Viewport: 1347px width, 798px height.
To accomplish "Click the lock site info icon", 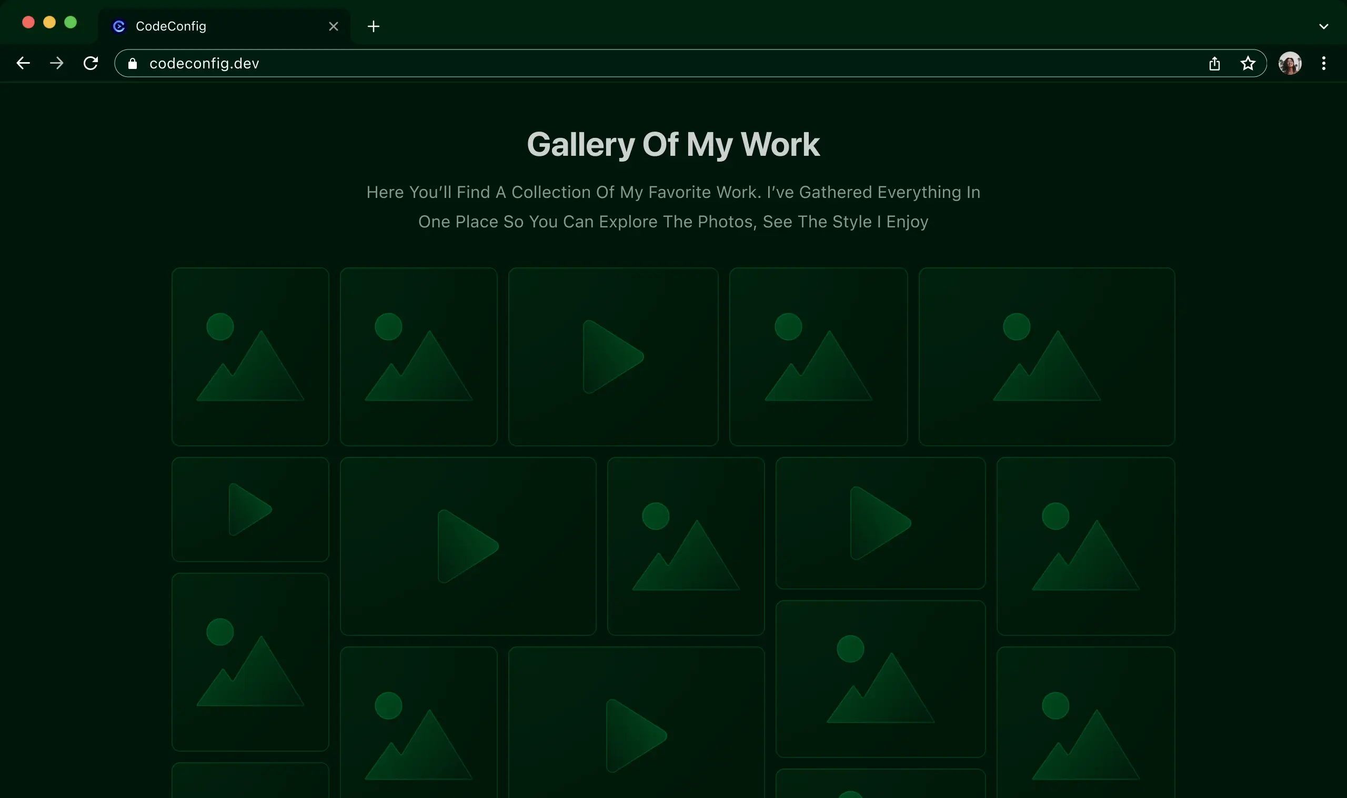I will tap(133, 64).
